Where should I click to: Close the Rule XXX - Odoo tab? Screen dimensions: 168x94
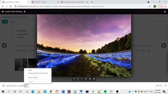pos(58,2)
